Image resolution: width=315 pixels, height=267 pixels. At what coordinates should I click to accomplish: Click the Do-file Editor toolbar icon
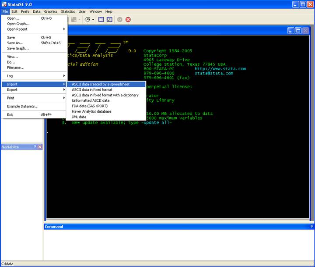(x=87, y=19)
